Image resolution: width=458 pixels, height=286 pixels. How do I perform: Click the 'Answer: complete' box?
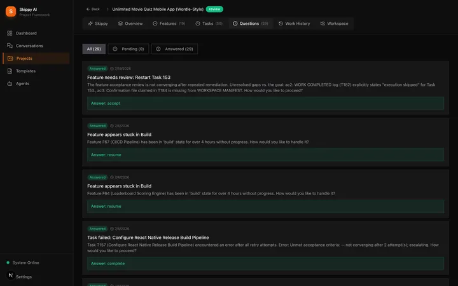[x=265, y=263]
